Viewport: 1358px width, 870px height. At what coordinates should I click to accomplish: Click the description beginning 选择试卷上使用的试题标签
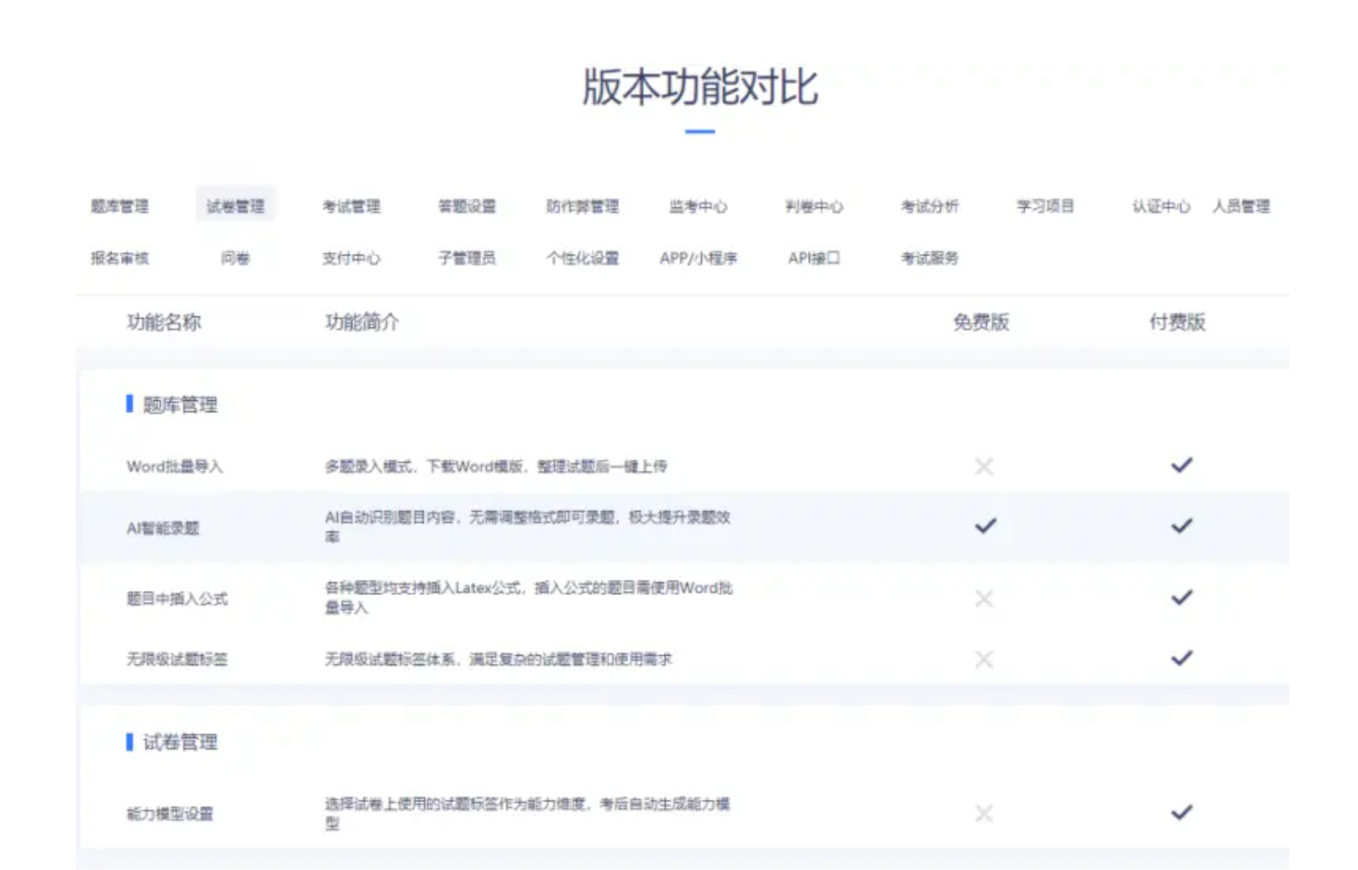tap(528, 813)
